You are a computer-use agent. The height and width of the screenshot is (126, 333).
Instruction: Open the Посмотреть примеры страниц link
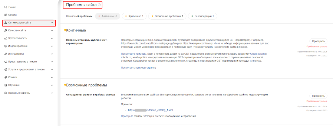(138, 68)
